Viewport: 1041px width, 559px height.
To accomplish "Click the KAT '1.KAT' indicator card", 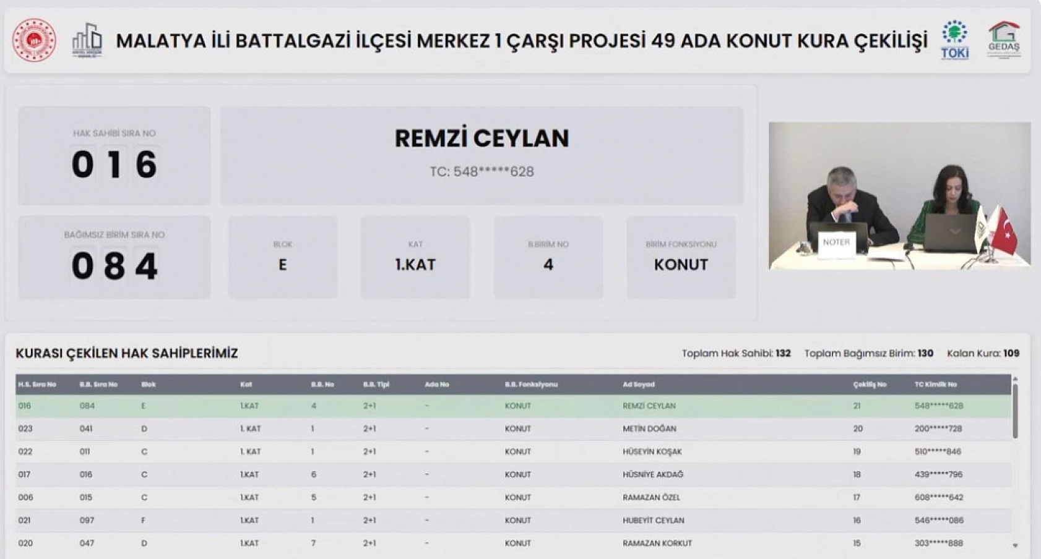I will click(x=415, y=257).
